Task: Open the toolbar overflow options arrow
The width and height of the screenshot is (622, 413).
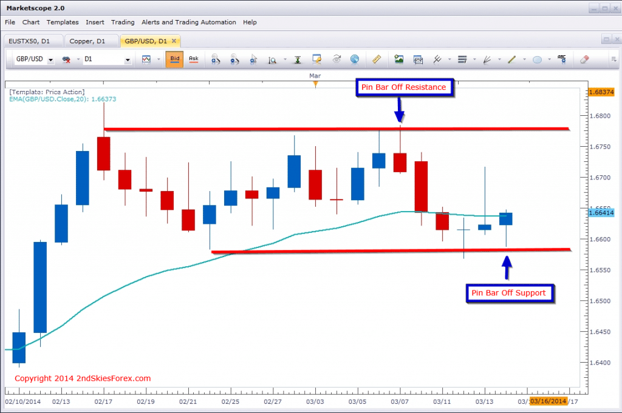Action: click(613, 59)
